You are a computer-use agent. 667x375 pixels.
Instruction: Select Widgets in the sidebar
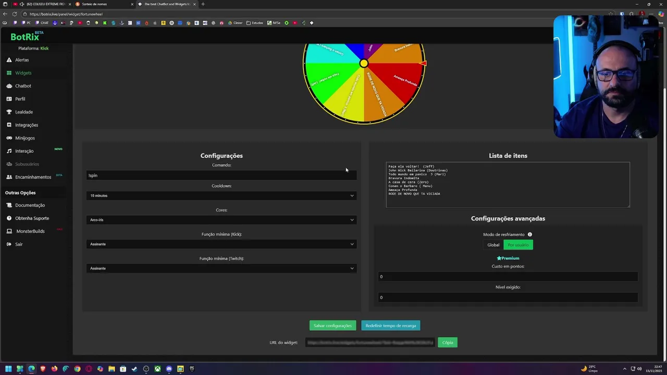(x=23, y=73)
